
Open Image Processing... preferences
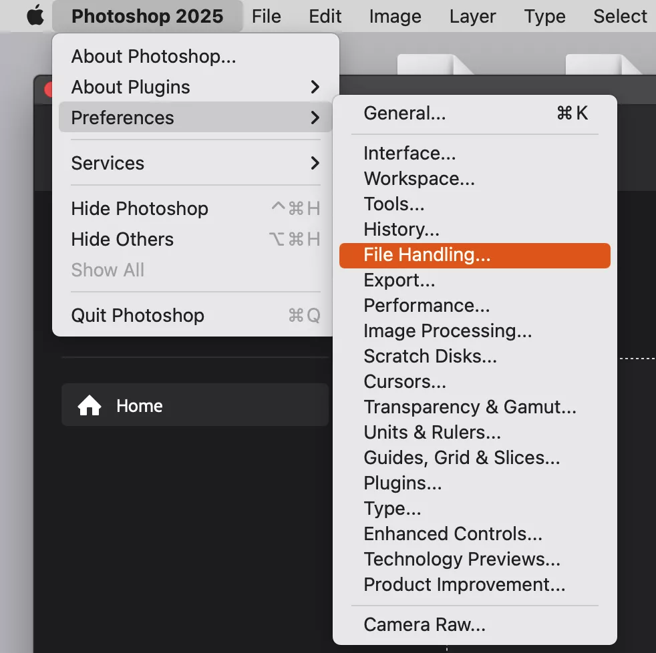tap(475, 331)
